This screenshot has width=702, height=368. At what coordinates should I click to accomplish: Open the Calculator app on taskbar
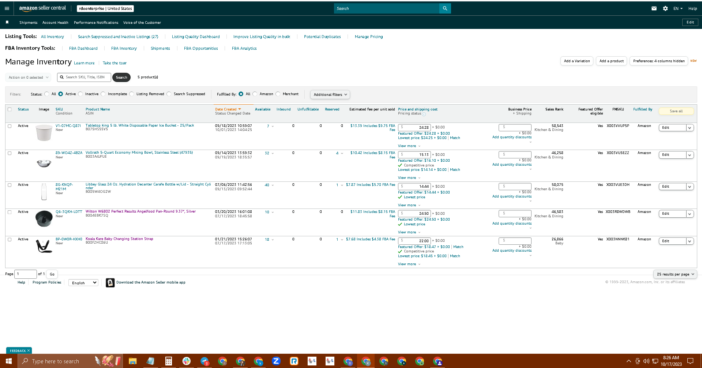tap(168, 361)
